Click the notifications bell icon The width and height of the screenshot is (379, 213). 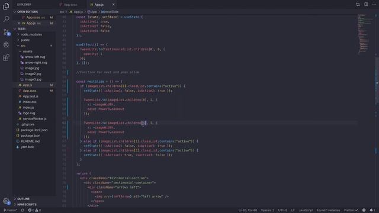pos(372,210)
